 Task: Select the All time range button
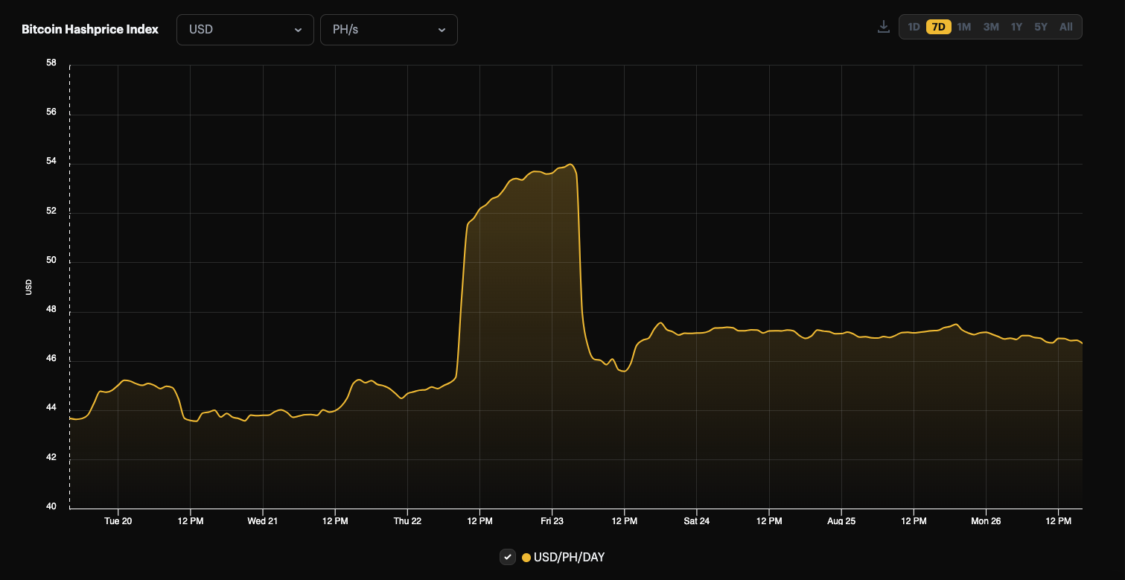1065,26
